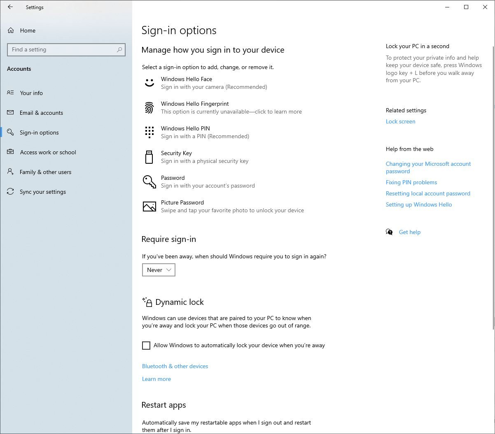Open Family & other users page

[x=66, y=172]
